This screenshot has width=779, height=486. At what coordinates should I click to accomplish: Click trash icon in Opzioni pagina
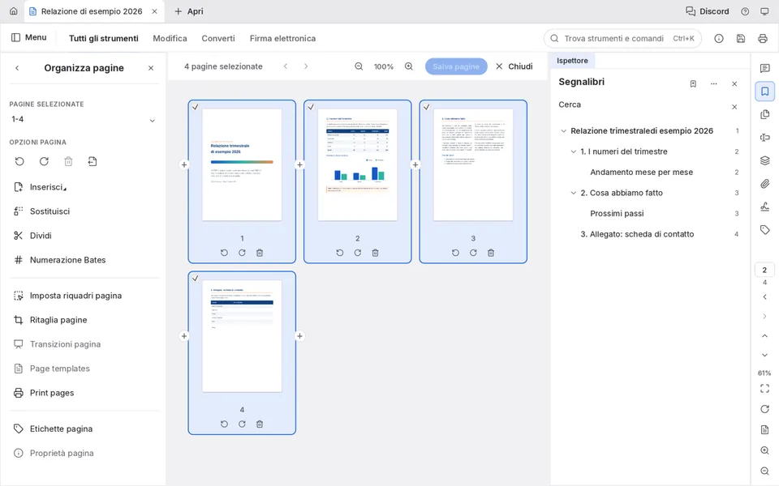click(x=68, y=161)
